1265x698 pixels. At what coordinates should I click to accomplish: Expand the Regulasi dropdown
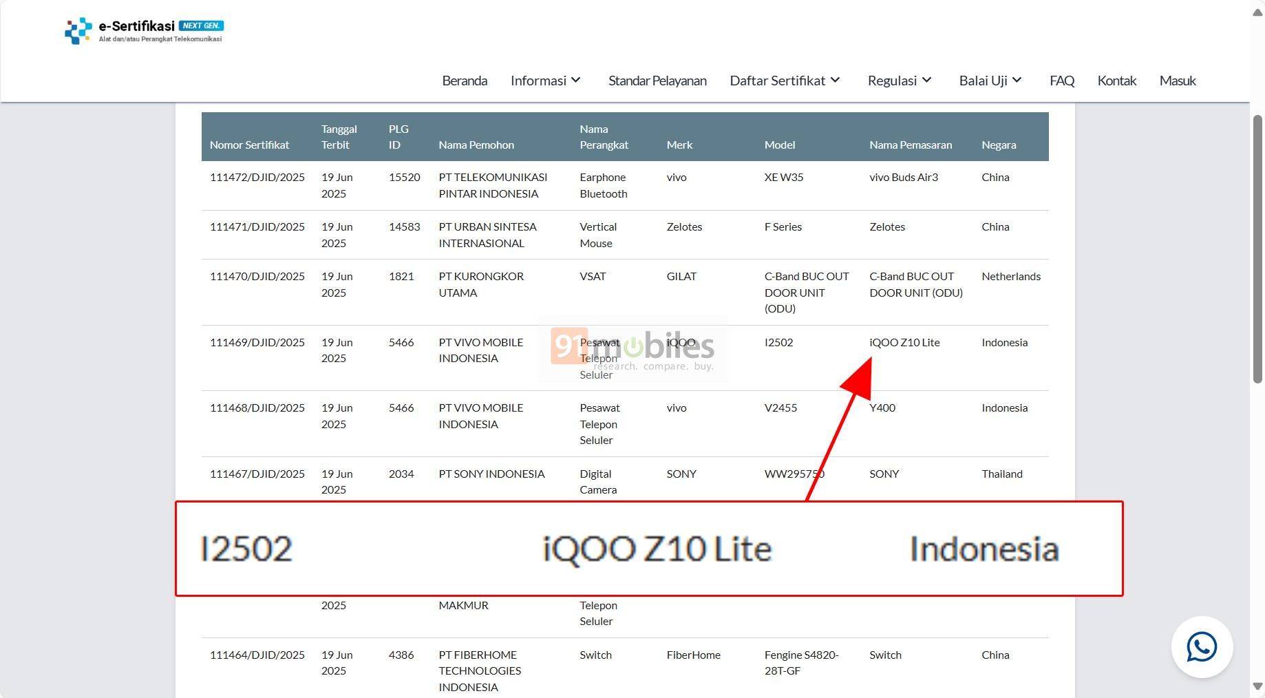click(x=900, y=81)
